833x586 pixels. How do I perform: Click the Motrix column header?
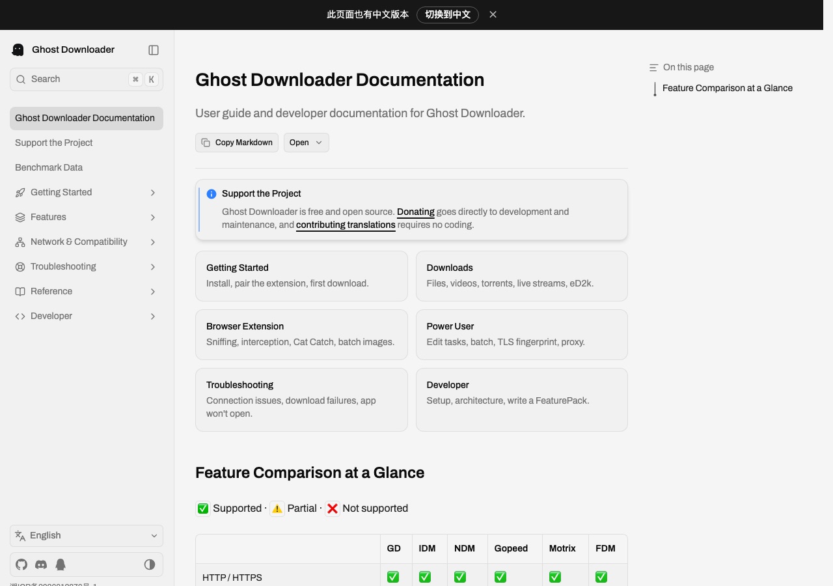click(562, 549)
